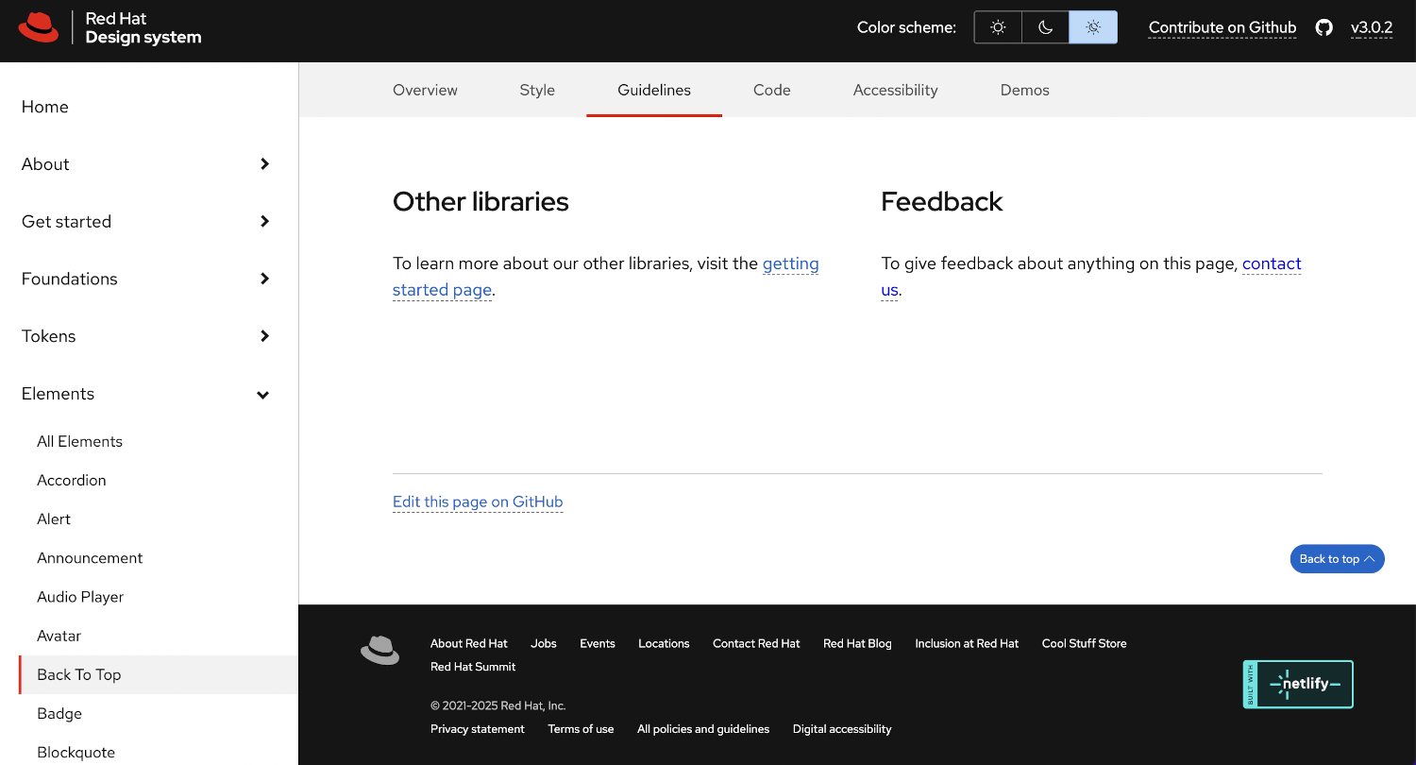Viewport: 1416px width, 765px height.
Task: Click the grey Red Hat footer logo
Action: pos(380,650)
